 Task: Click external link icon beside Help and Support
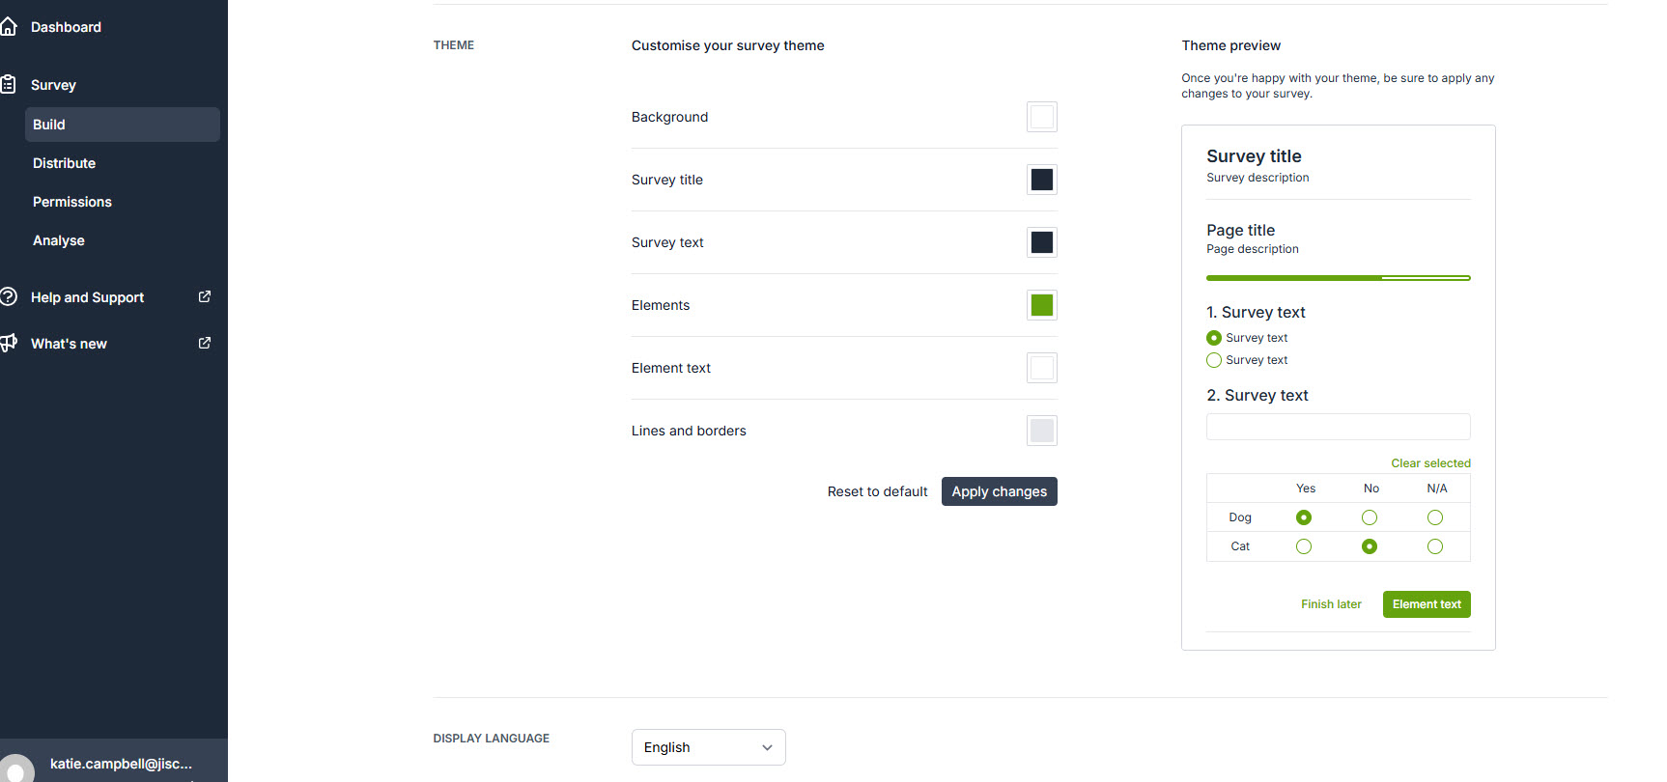coord(205,297)
